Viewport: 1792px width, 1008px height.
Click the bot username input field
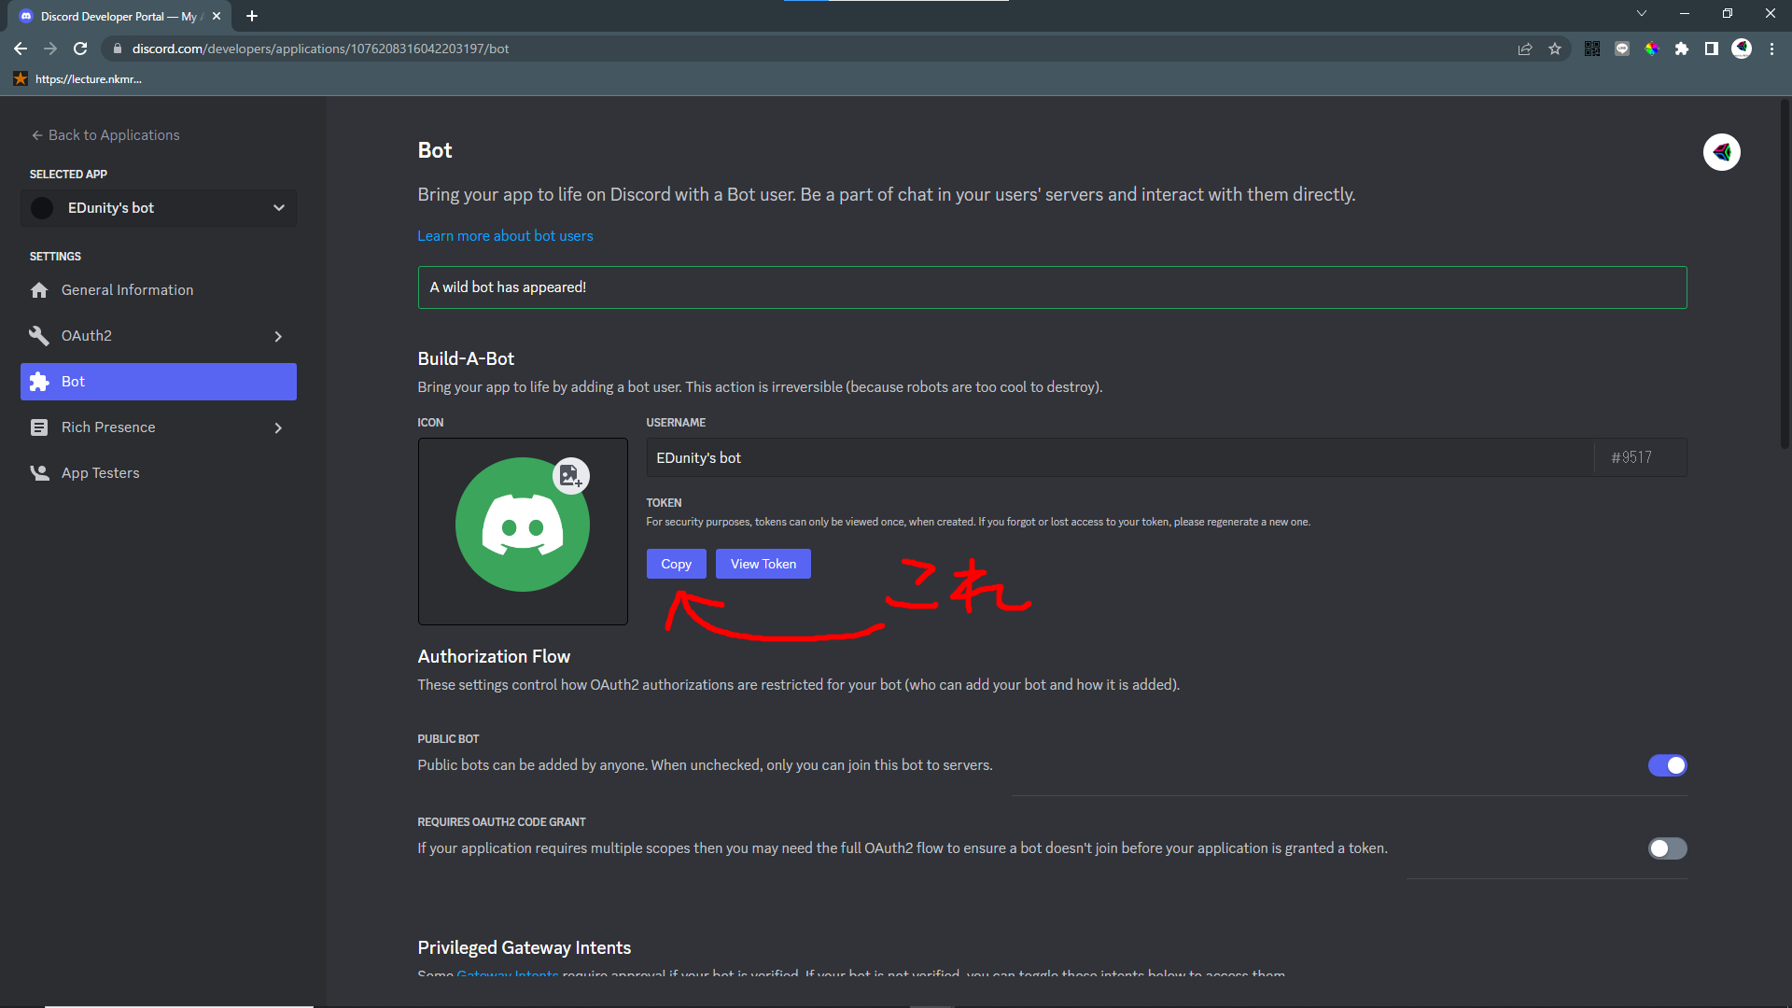[x=1120, y=457]
